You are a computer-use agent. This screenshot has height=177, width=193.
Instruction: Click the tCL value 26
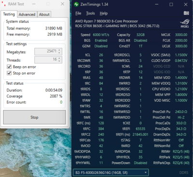click(x=101, y=55)
